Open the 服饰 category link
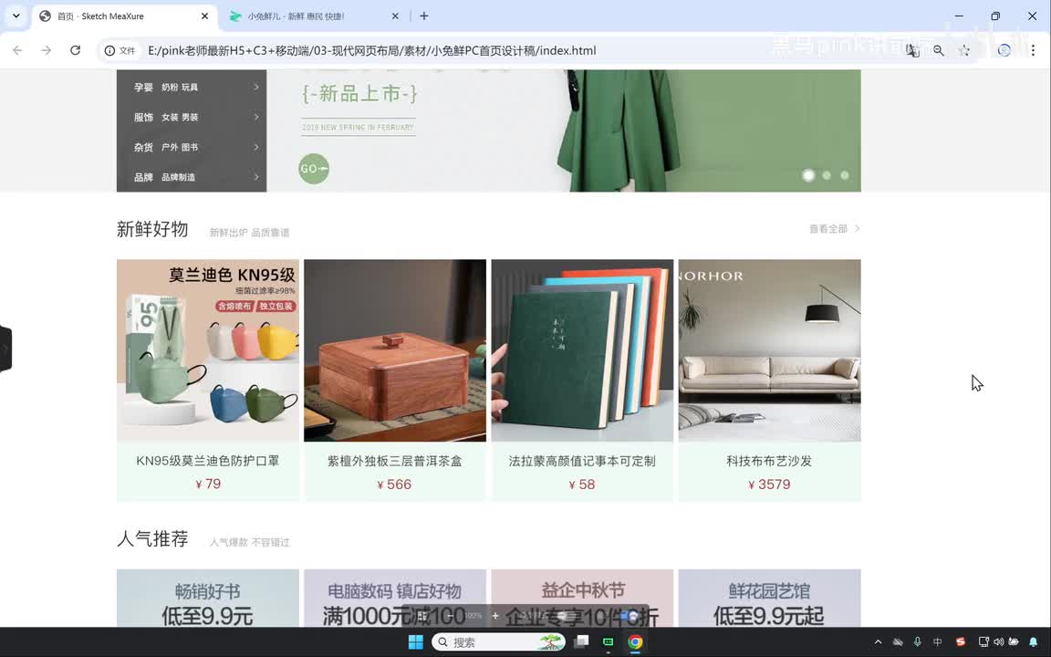The image size is (1051, 657). [143, 117]
